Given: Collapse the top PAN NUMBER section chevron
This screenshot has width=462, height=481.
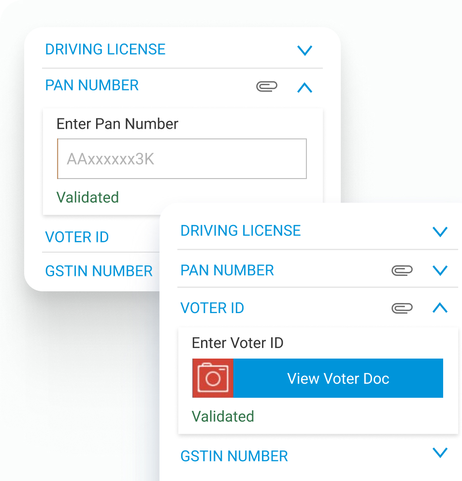Looking at the screenshot, I should tap(305, 88).
